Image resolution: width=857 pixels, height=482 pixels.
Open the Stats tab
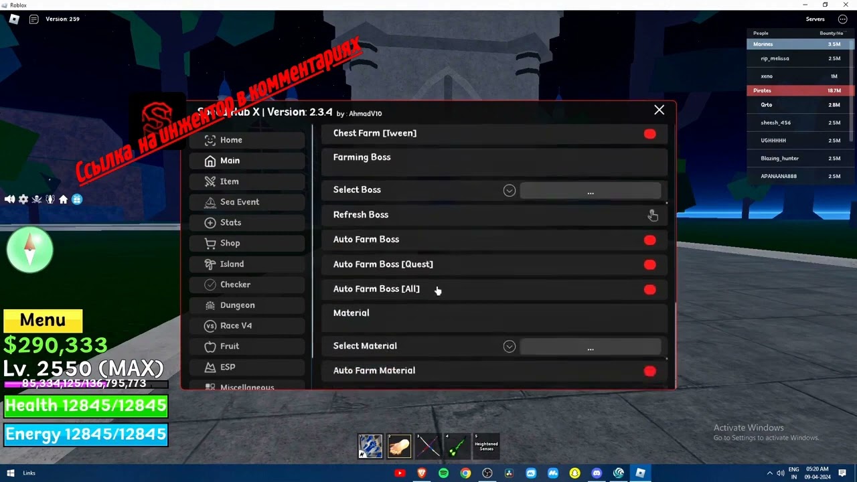[247, 222]
